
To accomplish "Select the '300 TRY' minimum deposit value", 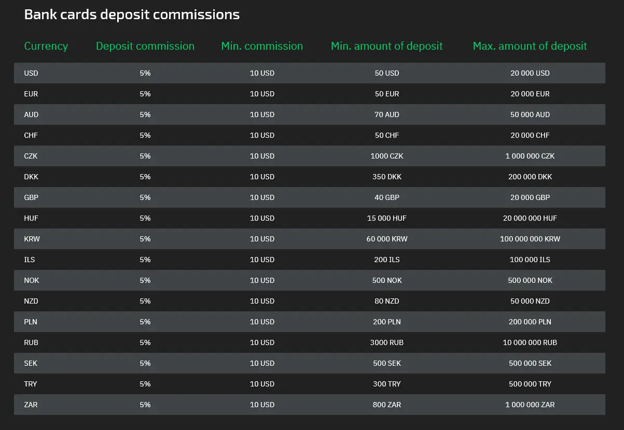I will coord(387,384).
